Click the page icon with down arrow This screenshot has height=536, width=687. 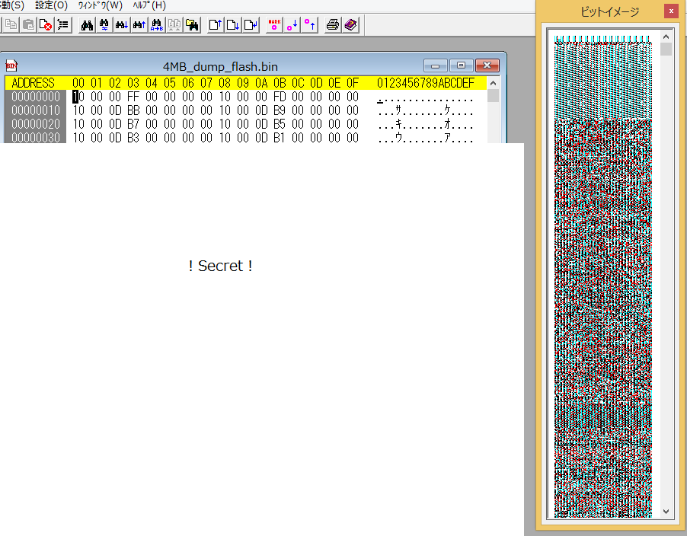coord(233,25)
